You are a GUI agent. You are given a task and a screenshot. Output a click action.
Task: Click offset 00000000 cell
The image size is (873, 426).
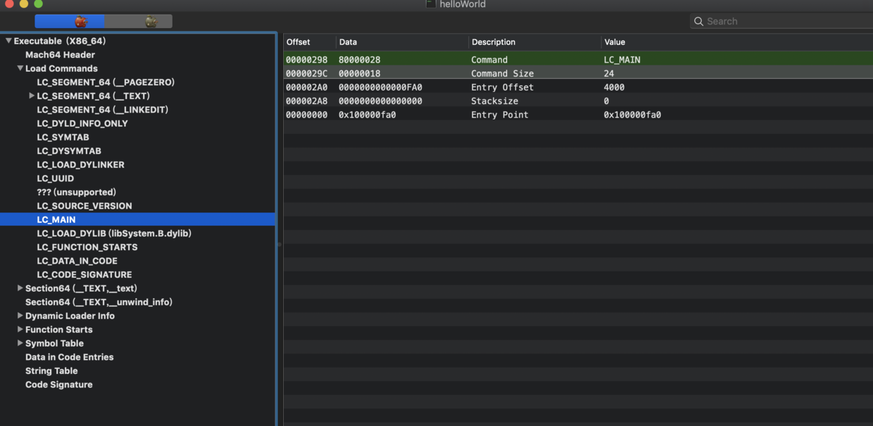click(x=306, y=115)
